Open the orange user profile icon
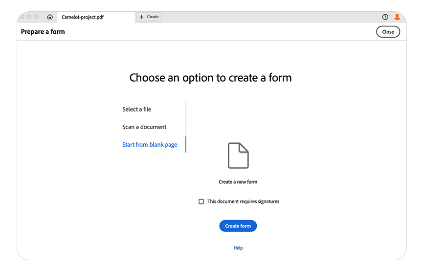The width and height of the screenshot is (423, 271). (397, 17)
